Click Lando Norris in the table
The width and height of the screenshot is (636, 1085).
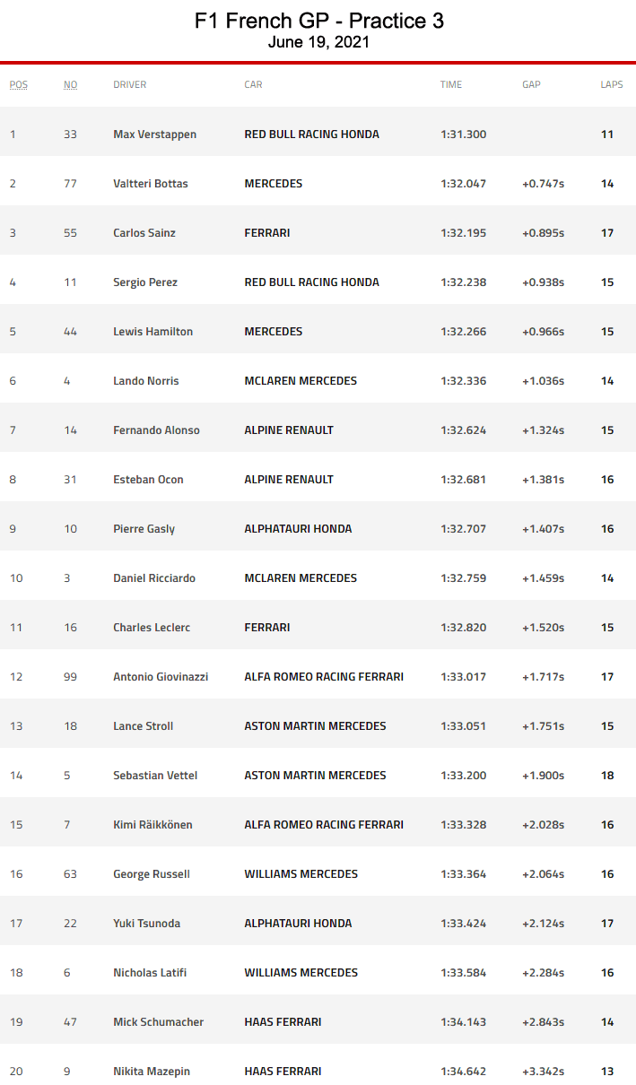pos(145,381)
